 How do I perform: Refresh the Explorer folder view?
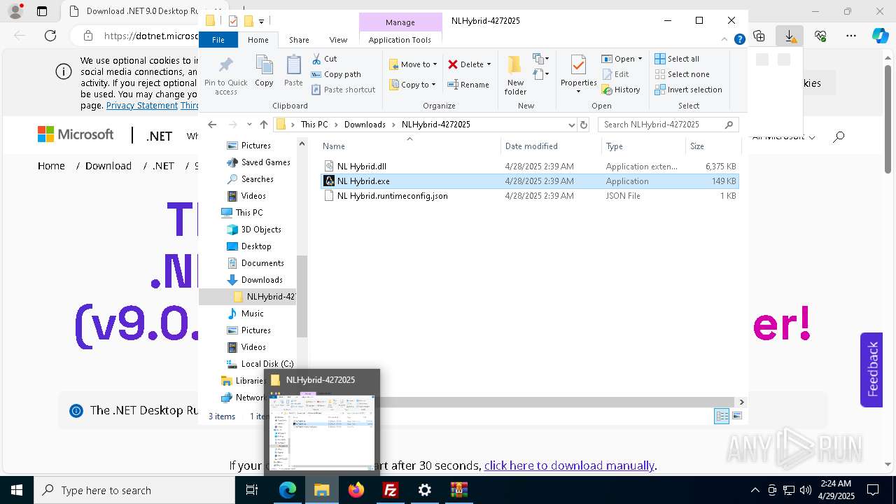pos(584,125)
